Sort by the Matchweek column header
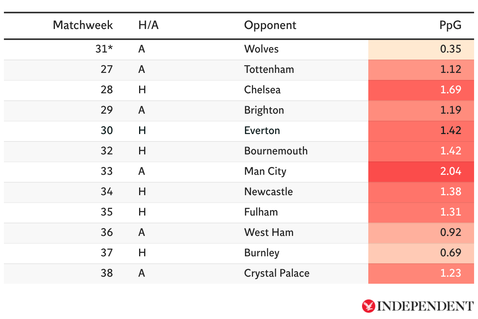This screenshot has height=319, width=478. (83, 25)
